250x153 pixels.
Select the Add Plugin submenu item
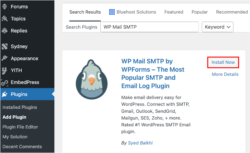pyautogui.click(x=14, y=117)
